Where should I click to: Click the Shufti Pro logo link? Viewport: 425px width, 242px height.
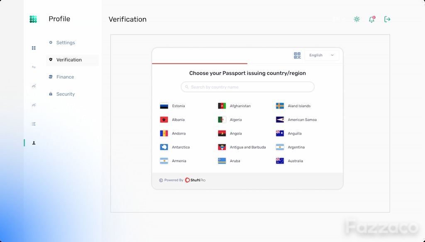point(195,180)
